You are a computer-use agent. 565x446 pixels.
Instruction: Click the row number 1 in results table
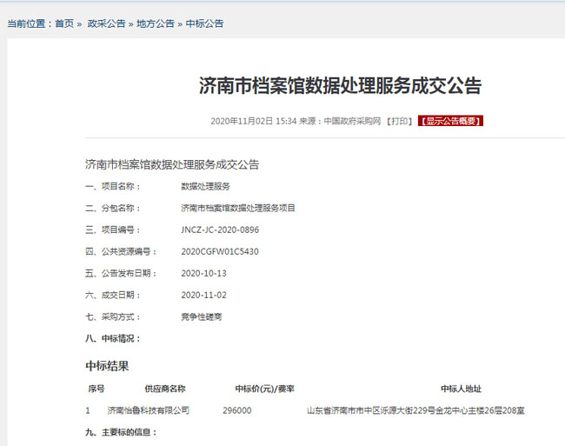pyautogui.click(x=88, y=410)
